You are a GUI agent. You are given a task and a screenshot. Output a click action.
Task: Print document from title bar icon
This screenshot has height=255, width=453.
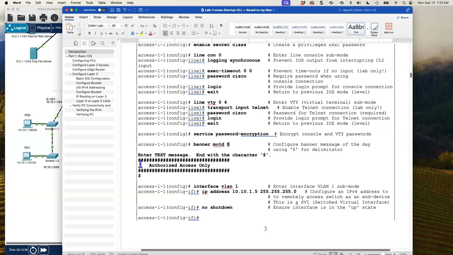[141, 10]
